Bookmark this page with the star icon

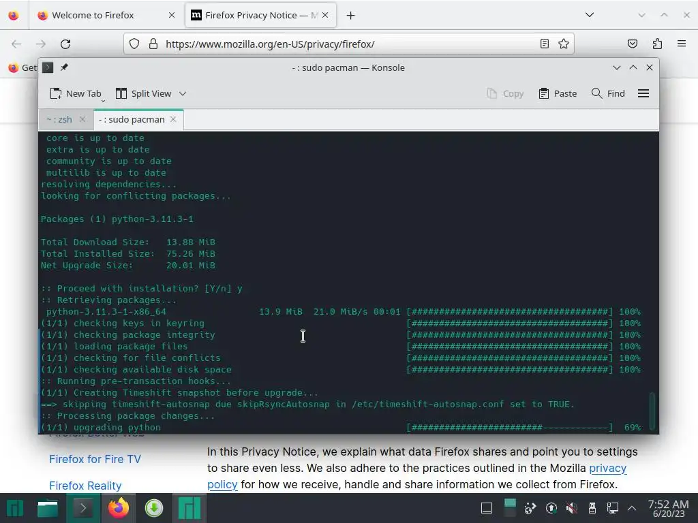[x=564, y=44]
